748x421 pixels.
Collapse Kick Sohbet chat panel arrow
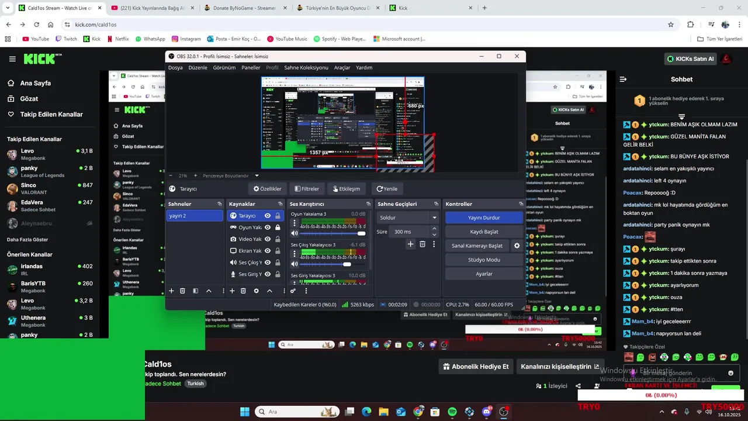click(623, 79)
